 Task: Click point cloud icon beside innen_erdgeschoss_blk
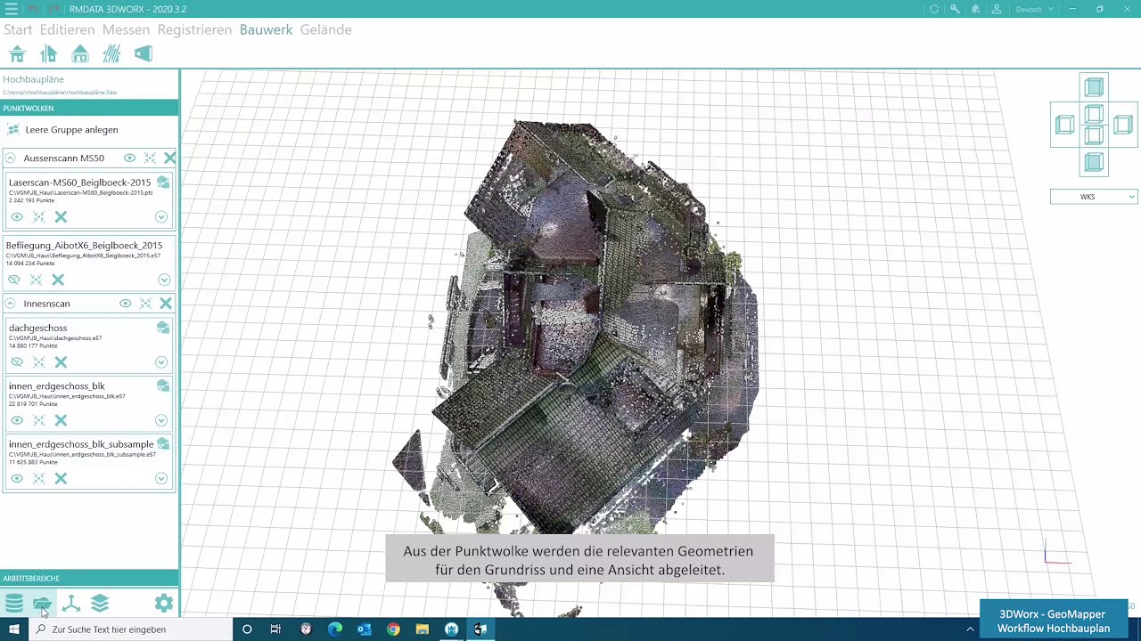pyautogui.click(x=163, y=386)
